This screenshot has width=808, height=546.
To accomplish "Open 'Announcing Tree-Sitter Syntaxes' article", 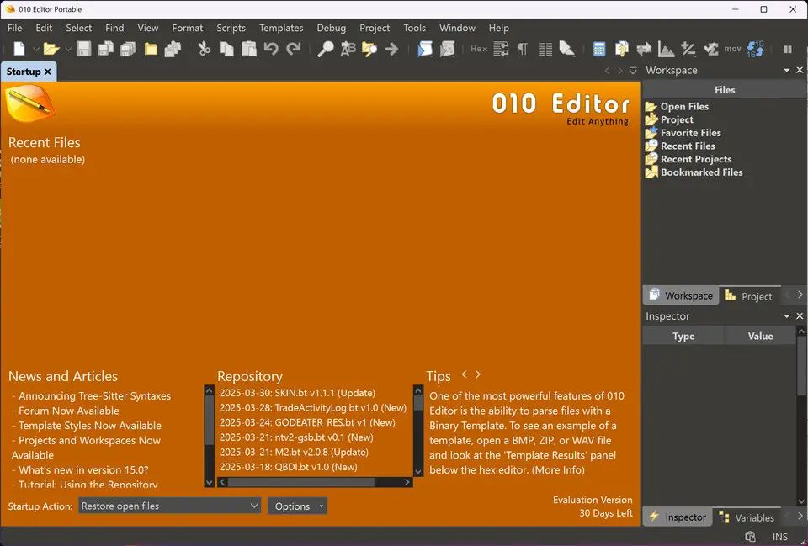I will 95,395.
